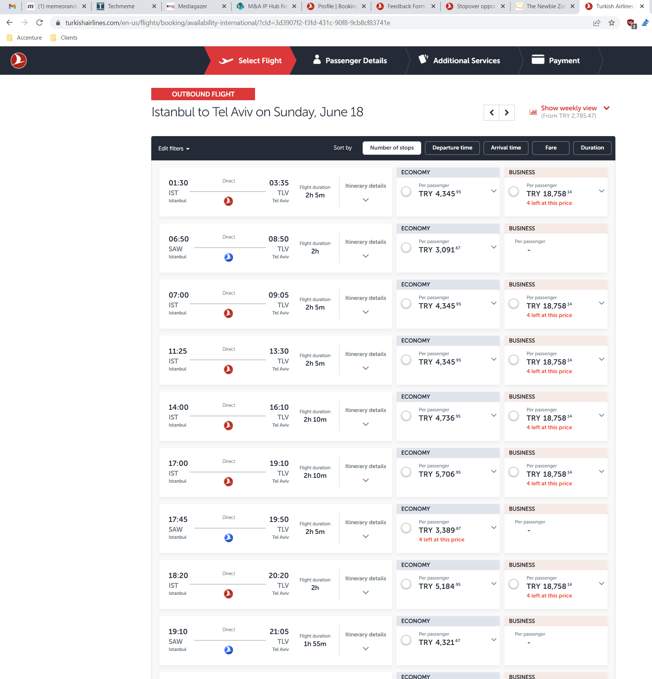Select Business fare for 07:00 flight
The height and width of the screenshot is (679, 652).
(x=514, y=304)
